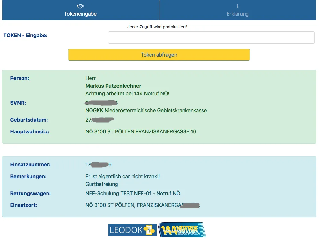Click the Gurtbefreiung remark line
The image size is (319, 239).
click(102, 184)
